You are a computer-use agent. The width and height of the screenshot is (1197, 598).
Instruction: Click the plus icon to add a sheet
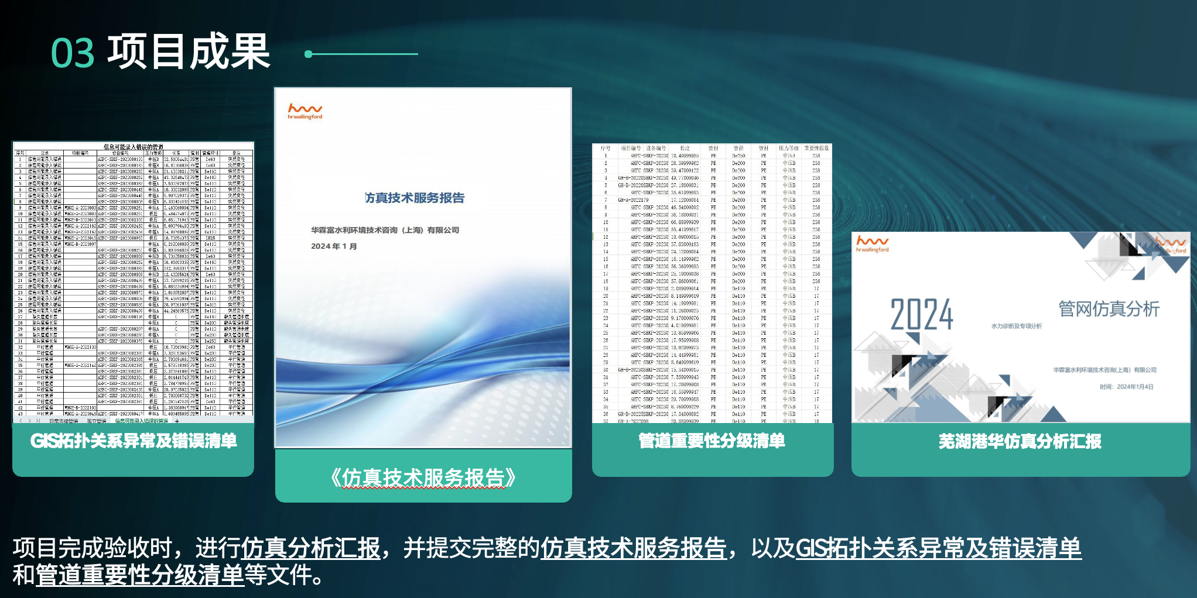[177, 421]
